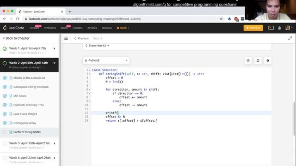
Task: Open Min Stack problem
Action: (x=19, y=96)
